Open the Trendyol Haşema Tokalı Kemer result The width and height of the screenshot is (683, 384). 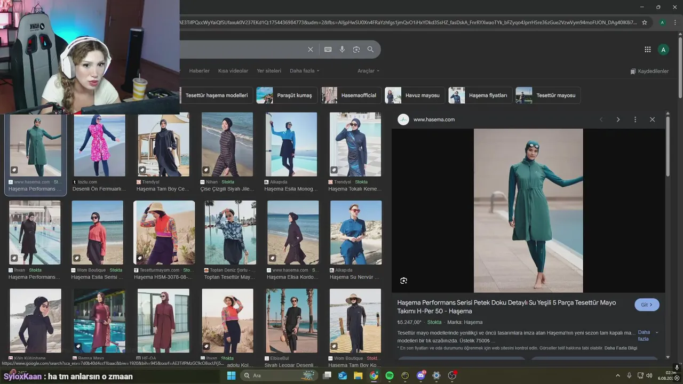pos(355,152)
